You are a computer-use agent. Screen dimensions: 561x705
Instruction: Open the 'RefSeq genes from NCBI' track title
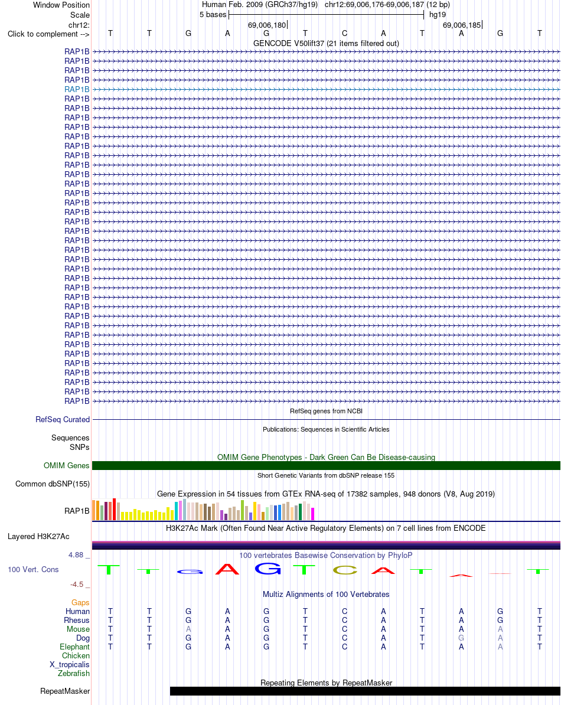point(326,411)
